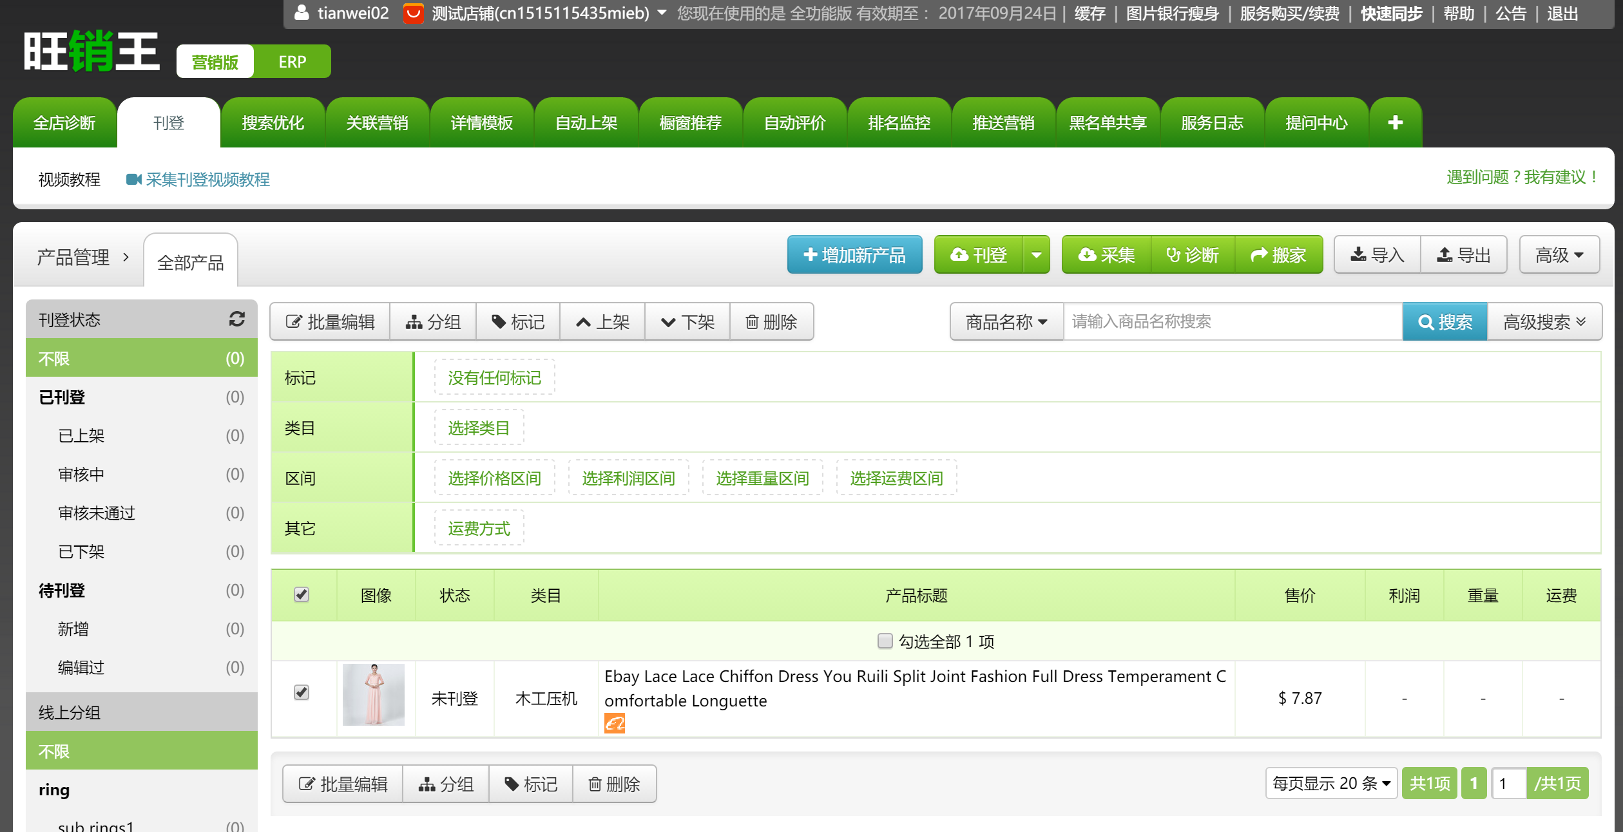Open the 详情模板 tab
Image resolution: width=1623 pixels, height=832 pixels.
pos(481,122)
